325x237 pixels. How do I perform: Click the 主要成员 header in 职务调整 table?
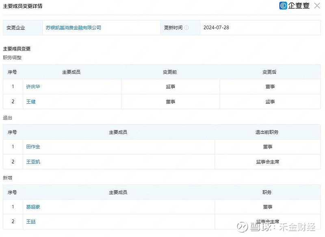click(71, 72)
